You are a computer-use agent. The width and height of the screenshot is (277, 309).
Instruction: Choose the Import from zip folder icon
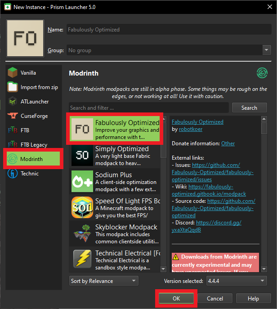click(x=13, y=87)
